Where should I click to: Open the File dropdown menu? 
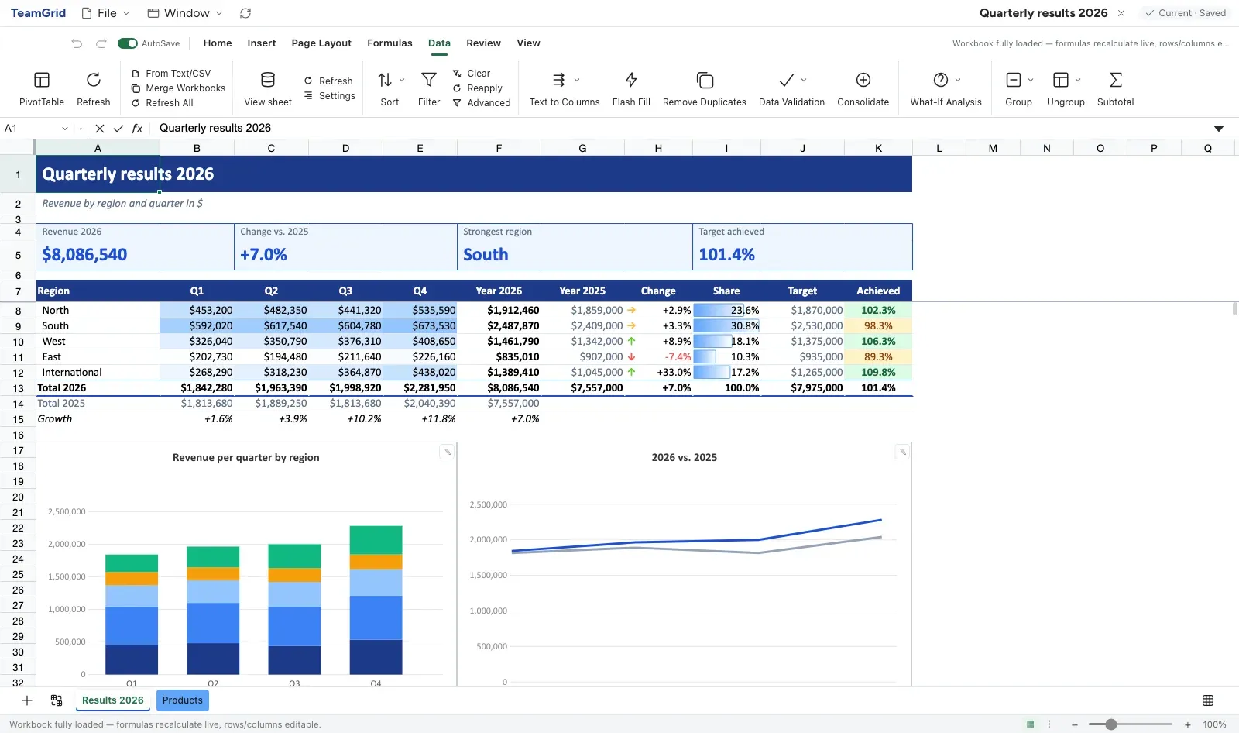tap(106, 13)
